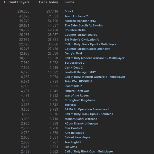Open the Terraria game link
Image resolution: width=154 pixels, height=154 pixels.
point(70,105)
